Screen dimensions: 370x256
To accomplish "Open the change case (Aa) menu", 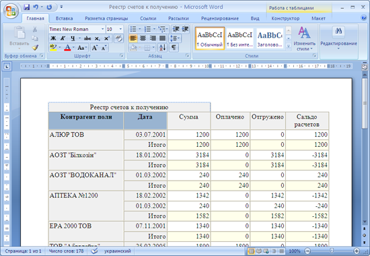I will pyautogui.click(x=82, y=48).
